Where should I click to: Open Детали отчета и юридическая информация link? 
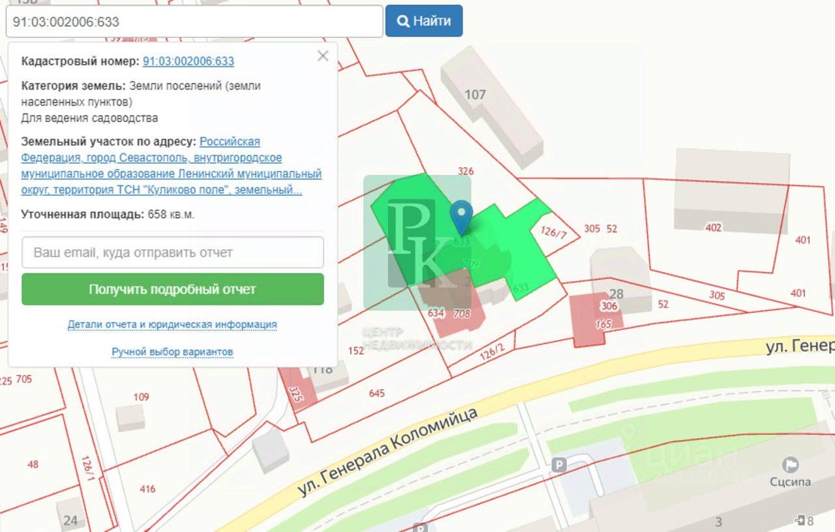click(x=172, y=324)
